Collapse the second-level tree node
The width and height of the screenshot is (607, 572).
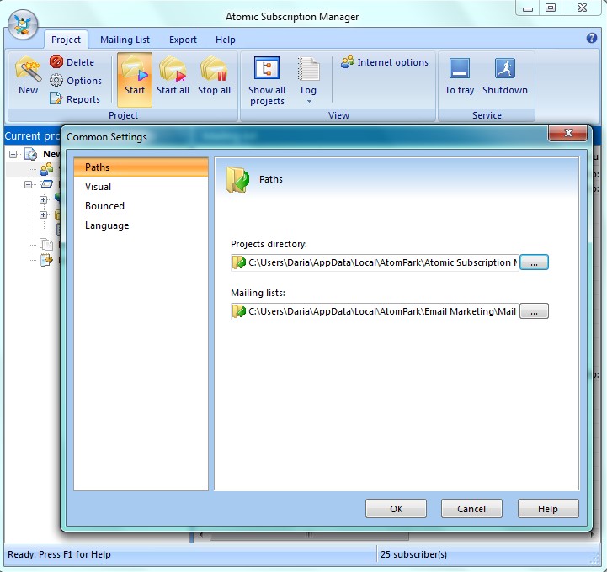click(x=29, y=184)
